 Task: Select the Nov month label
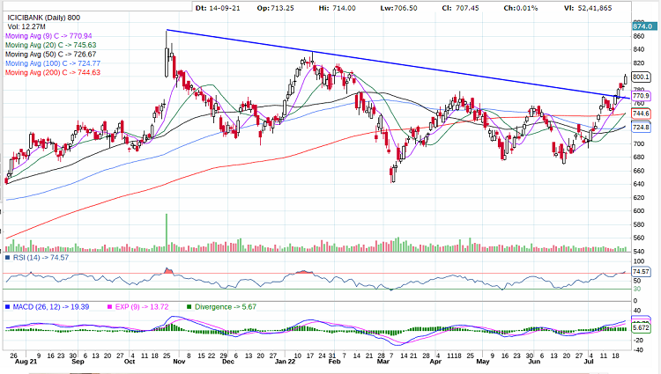pyautogui.click(x=180, y=362)
